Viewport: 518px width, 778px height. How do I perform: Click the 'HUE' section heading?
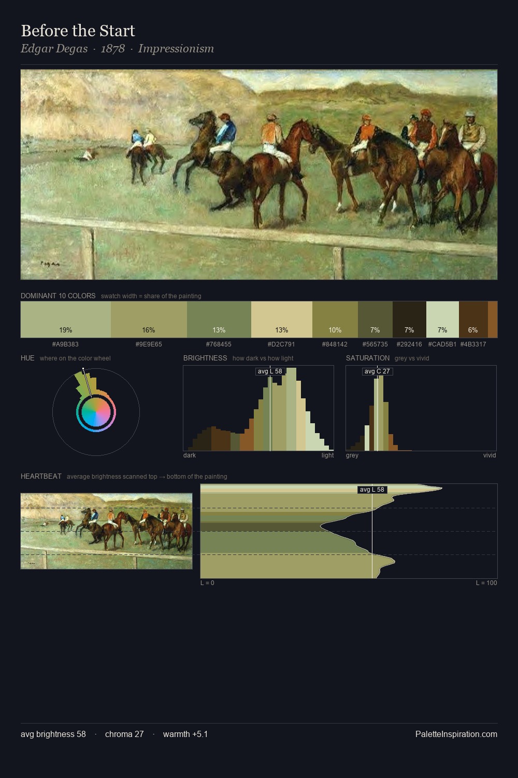[x=27, y=358]
